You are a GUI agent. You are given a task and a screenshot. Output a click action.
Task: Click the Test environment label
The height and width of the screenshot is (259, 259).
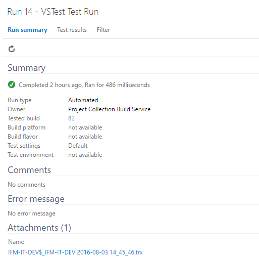[x=31, y=155]
